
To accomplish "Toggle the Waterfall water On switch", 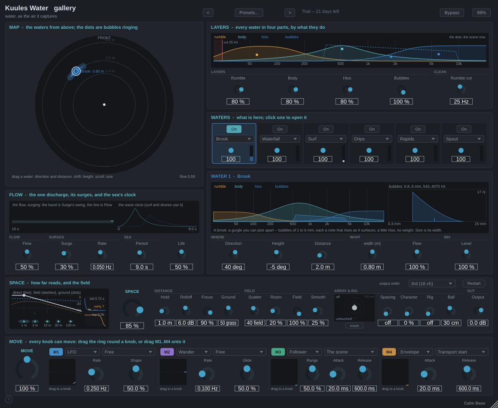I will (280, 129).
